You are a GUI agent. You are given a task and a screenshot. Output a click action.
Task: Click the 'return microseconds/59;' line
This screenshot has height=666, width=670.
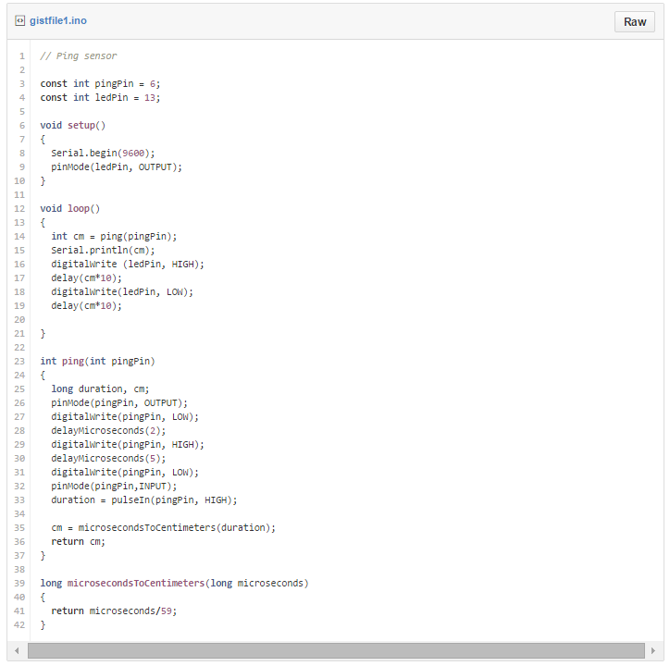[x=114, y=610]
